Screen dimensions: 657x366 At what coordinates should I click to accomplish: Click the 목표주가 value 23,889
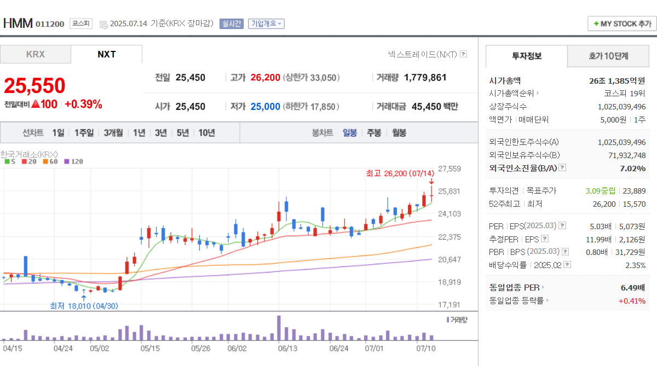click(635, 190)
